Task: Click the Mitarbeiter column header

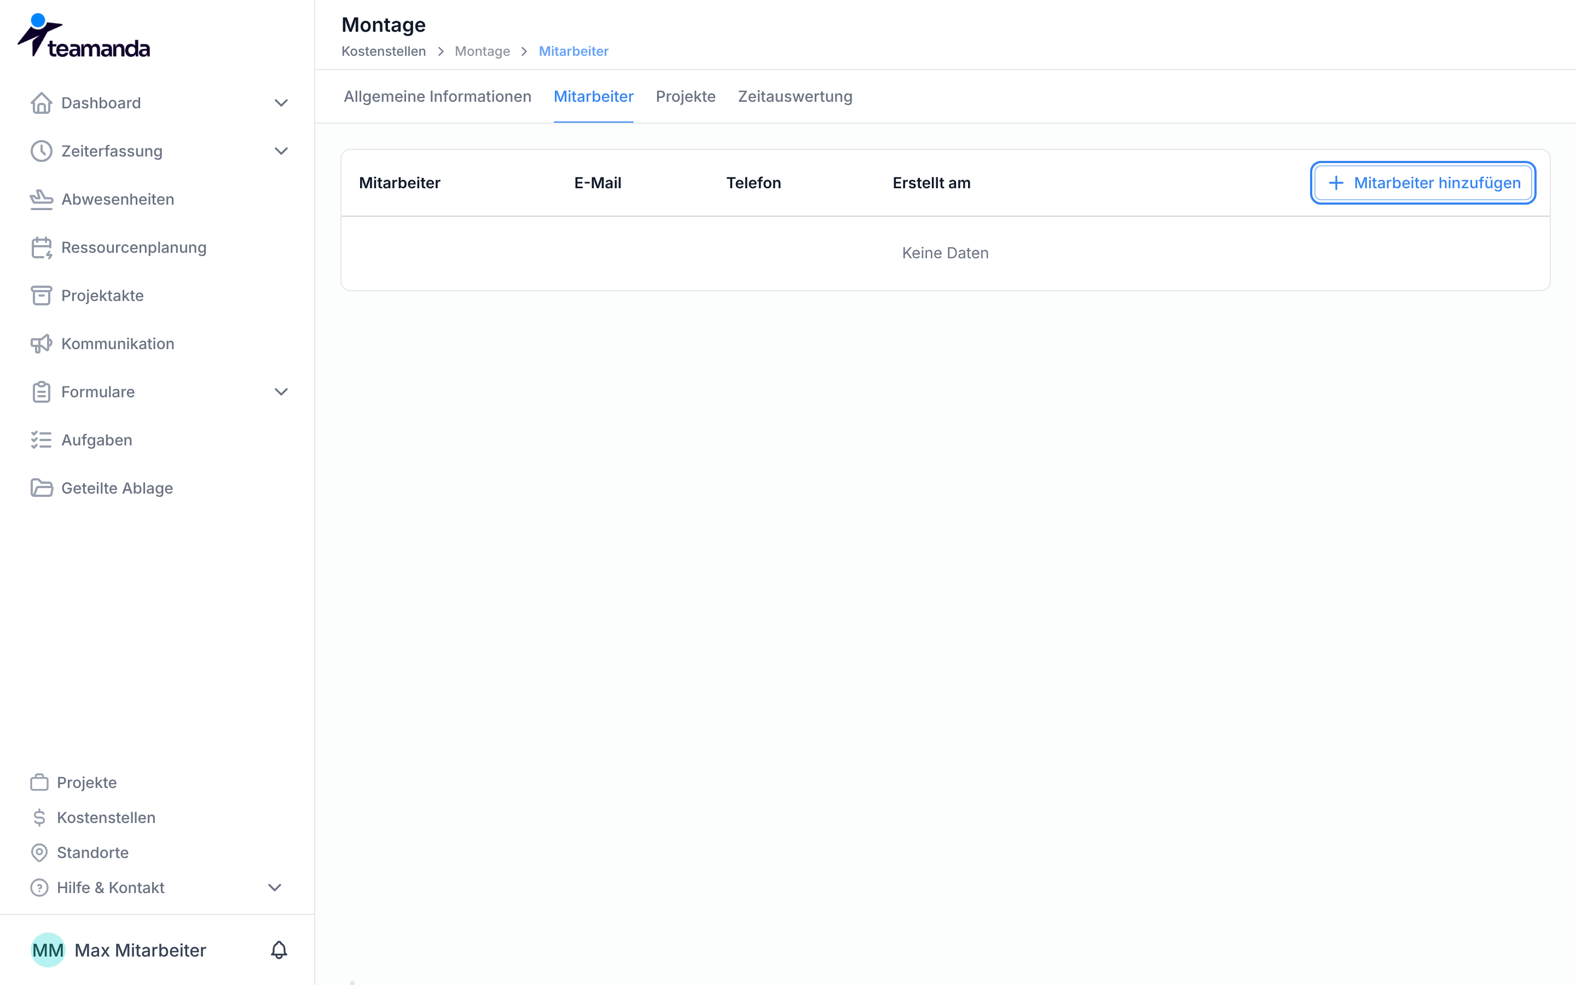Action: (x=400, y=183)
